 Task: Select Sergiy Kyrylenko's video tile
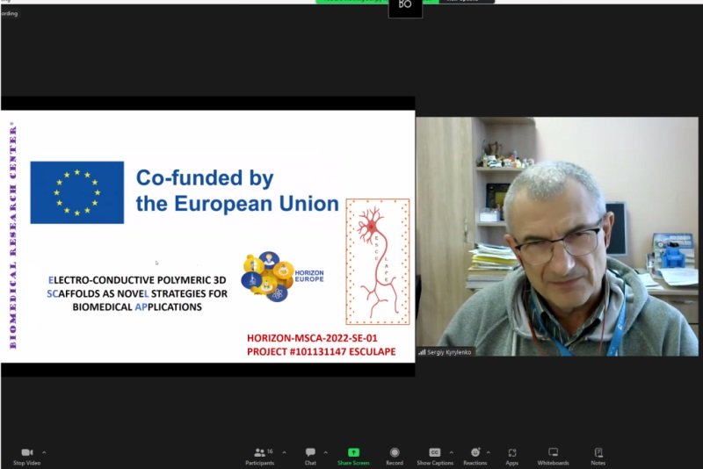click(557, 236)
